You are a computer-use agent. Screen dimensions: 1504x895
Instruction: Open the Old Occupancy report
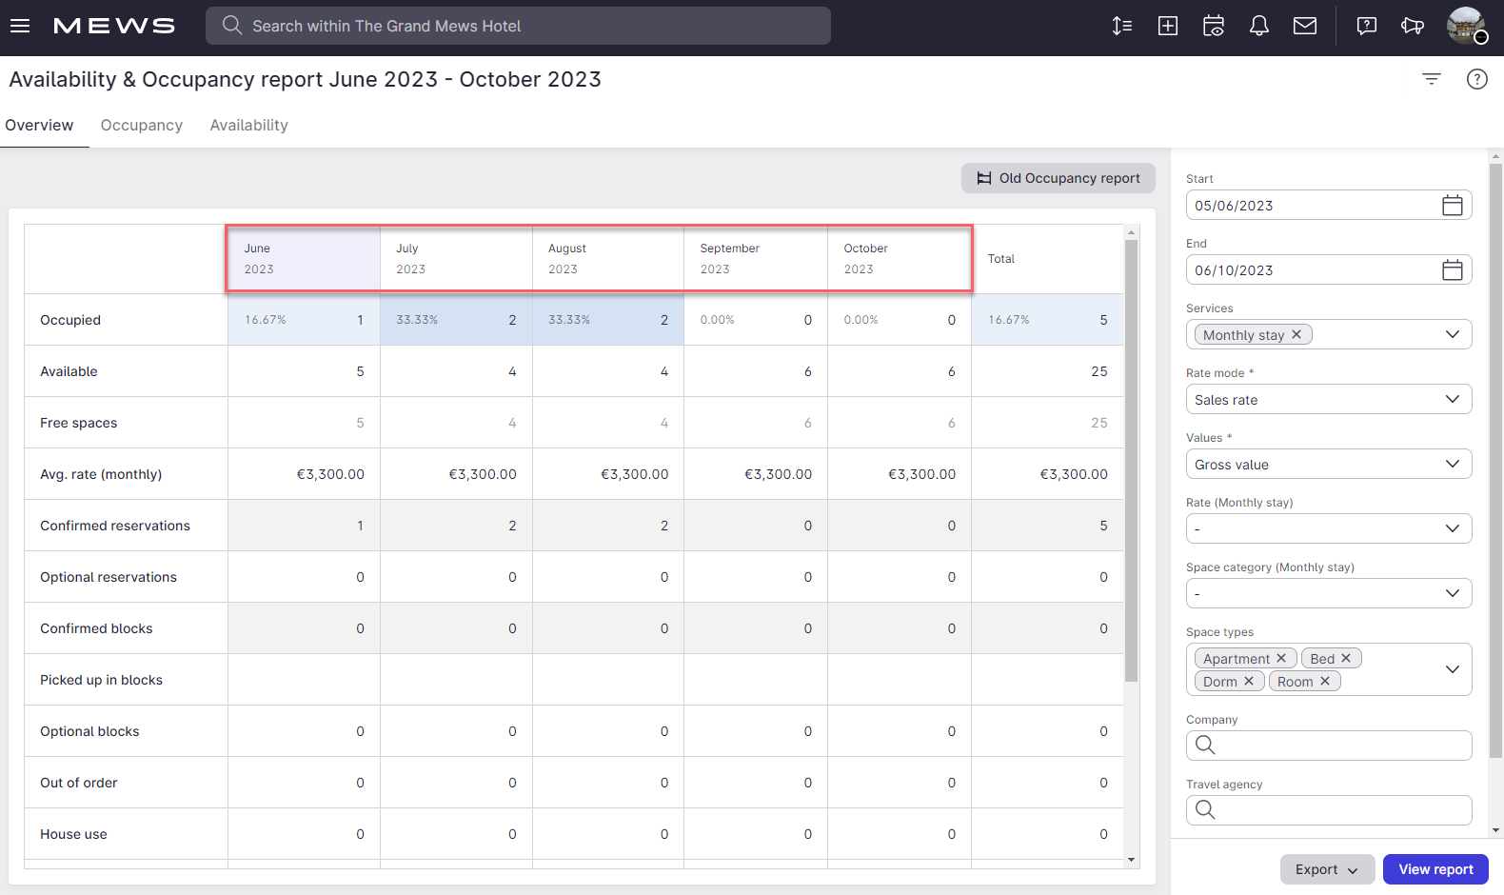tap(1058, 178)
